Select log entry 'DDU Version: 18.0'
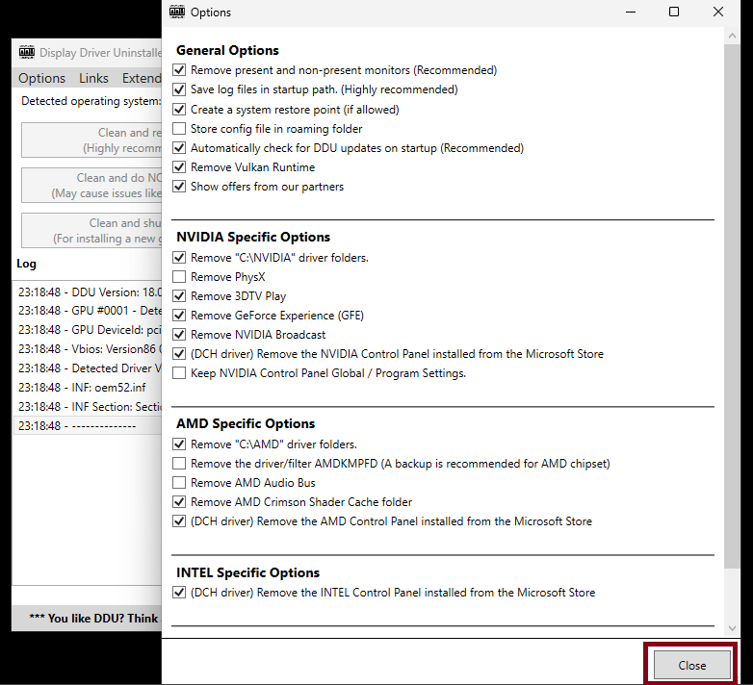This screenshot has height=685, width=753. pyautogui.click(x=88, y=292)
